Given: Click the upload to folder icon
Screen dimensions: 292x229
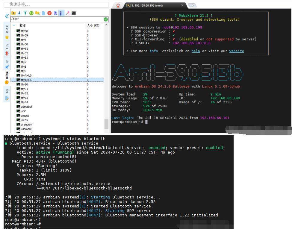Looking at the screenshot, I should tap(25, 13).
